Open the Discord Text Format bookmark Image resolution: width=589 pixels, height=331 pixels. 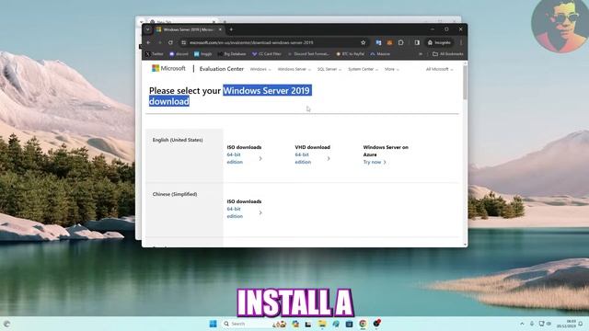point(308,54)
